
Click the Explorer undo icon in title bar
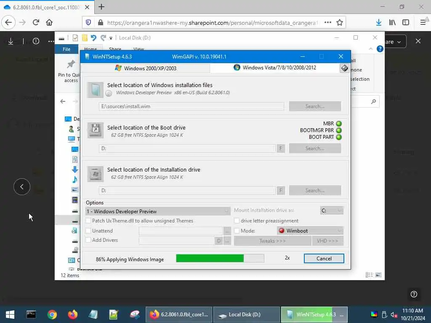(93, 37)
